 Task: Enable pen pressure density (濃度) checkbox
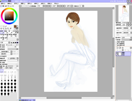coord(5,68)
